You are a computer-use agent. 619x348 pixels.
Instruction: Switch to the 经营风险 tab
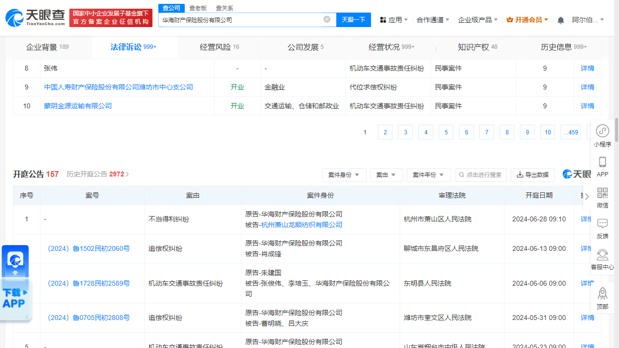(x=220, y=47)
